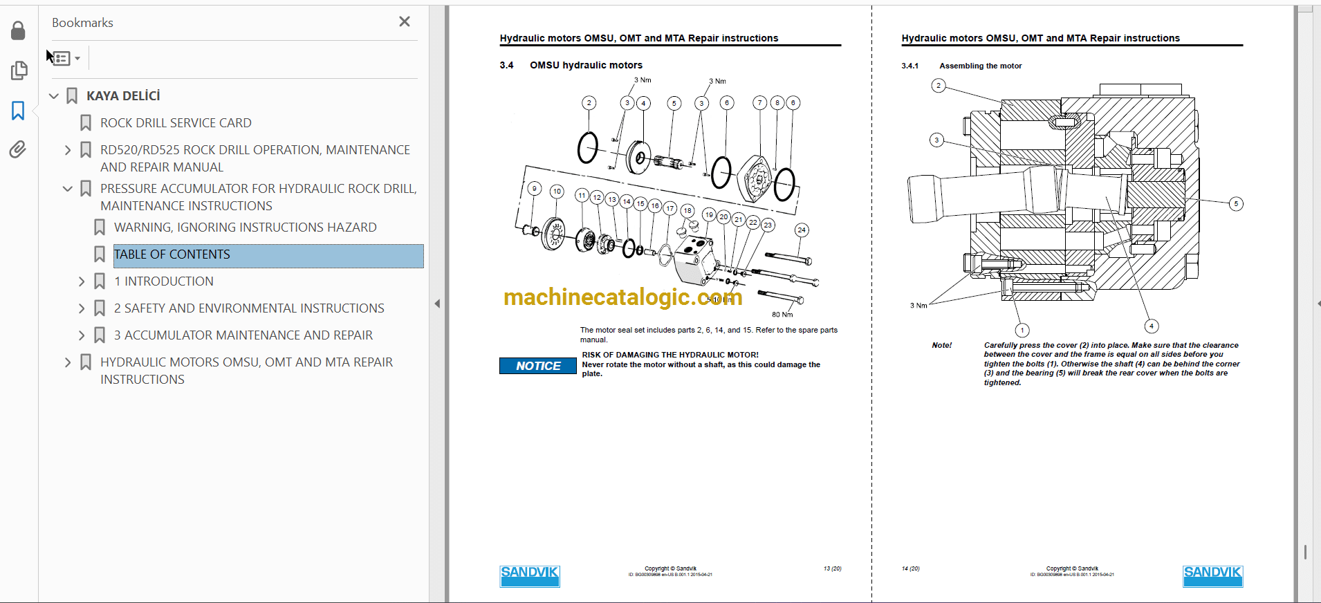This screenshot has width=1321, height=603.
Task: Click the vertical scrollbar thumb of the document
Action: point(1305,552)
